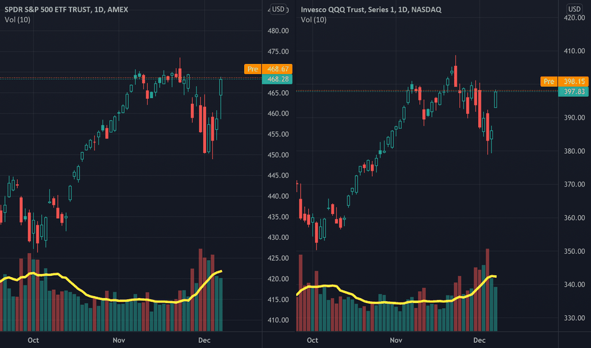Click the 415.00 price axis label
The image size is (591, 348).
pyautogui.click(x=278, y=299)
